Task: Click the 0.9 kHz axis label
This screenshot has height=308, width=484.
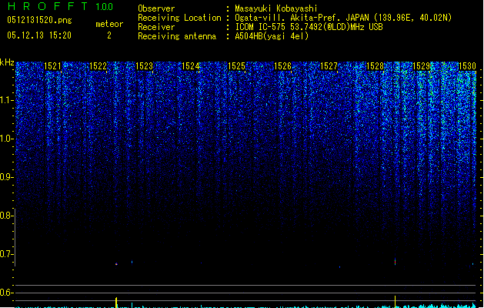Action: coord(7,177)
